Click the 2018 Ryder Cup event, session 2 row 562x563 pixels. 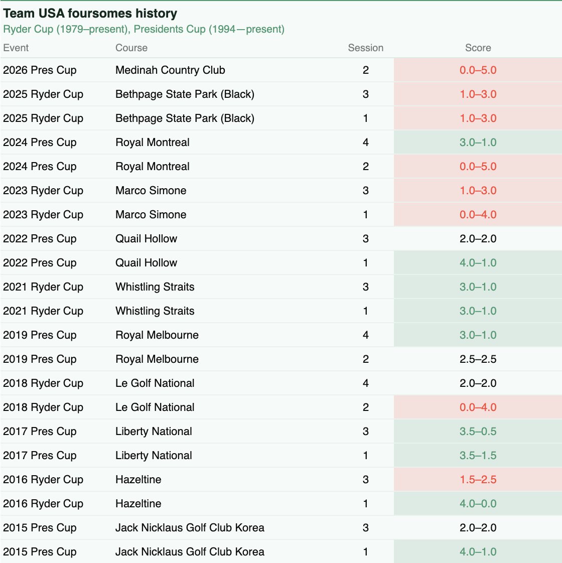(x=43, y=407)
